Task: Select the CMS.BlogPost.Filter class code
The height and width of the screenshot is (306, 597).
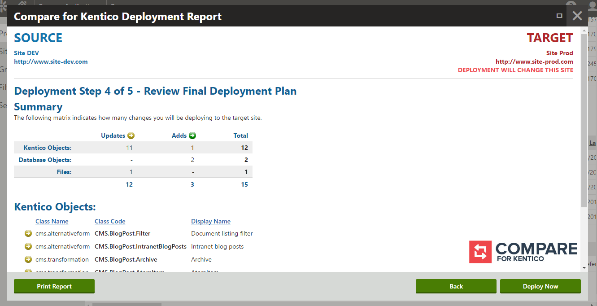Action: pos(122,233)
